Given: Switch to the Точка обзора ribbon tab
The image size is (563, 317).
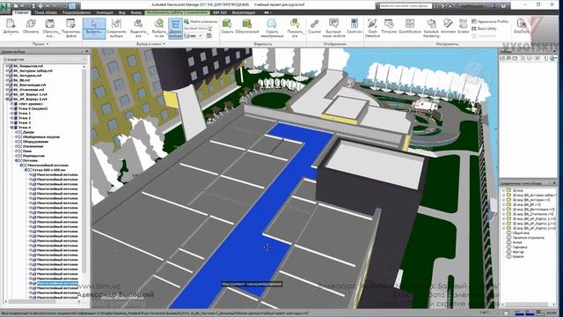Looking at the screenshot, I should pyautogui.click(x=46, y=12).
